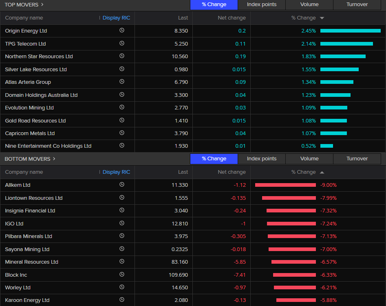The width and height of the screenshot is (386, 306).
Task: Click clock icon beside Northern Star Resources Ltd
Action: pos(122,56)
